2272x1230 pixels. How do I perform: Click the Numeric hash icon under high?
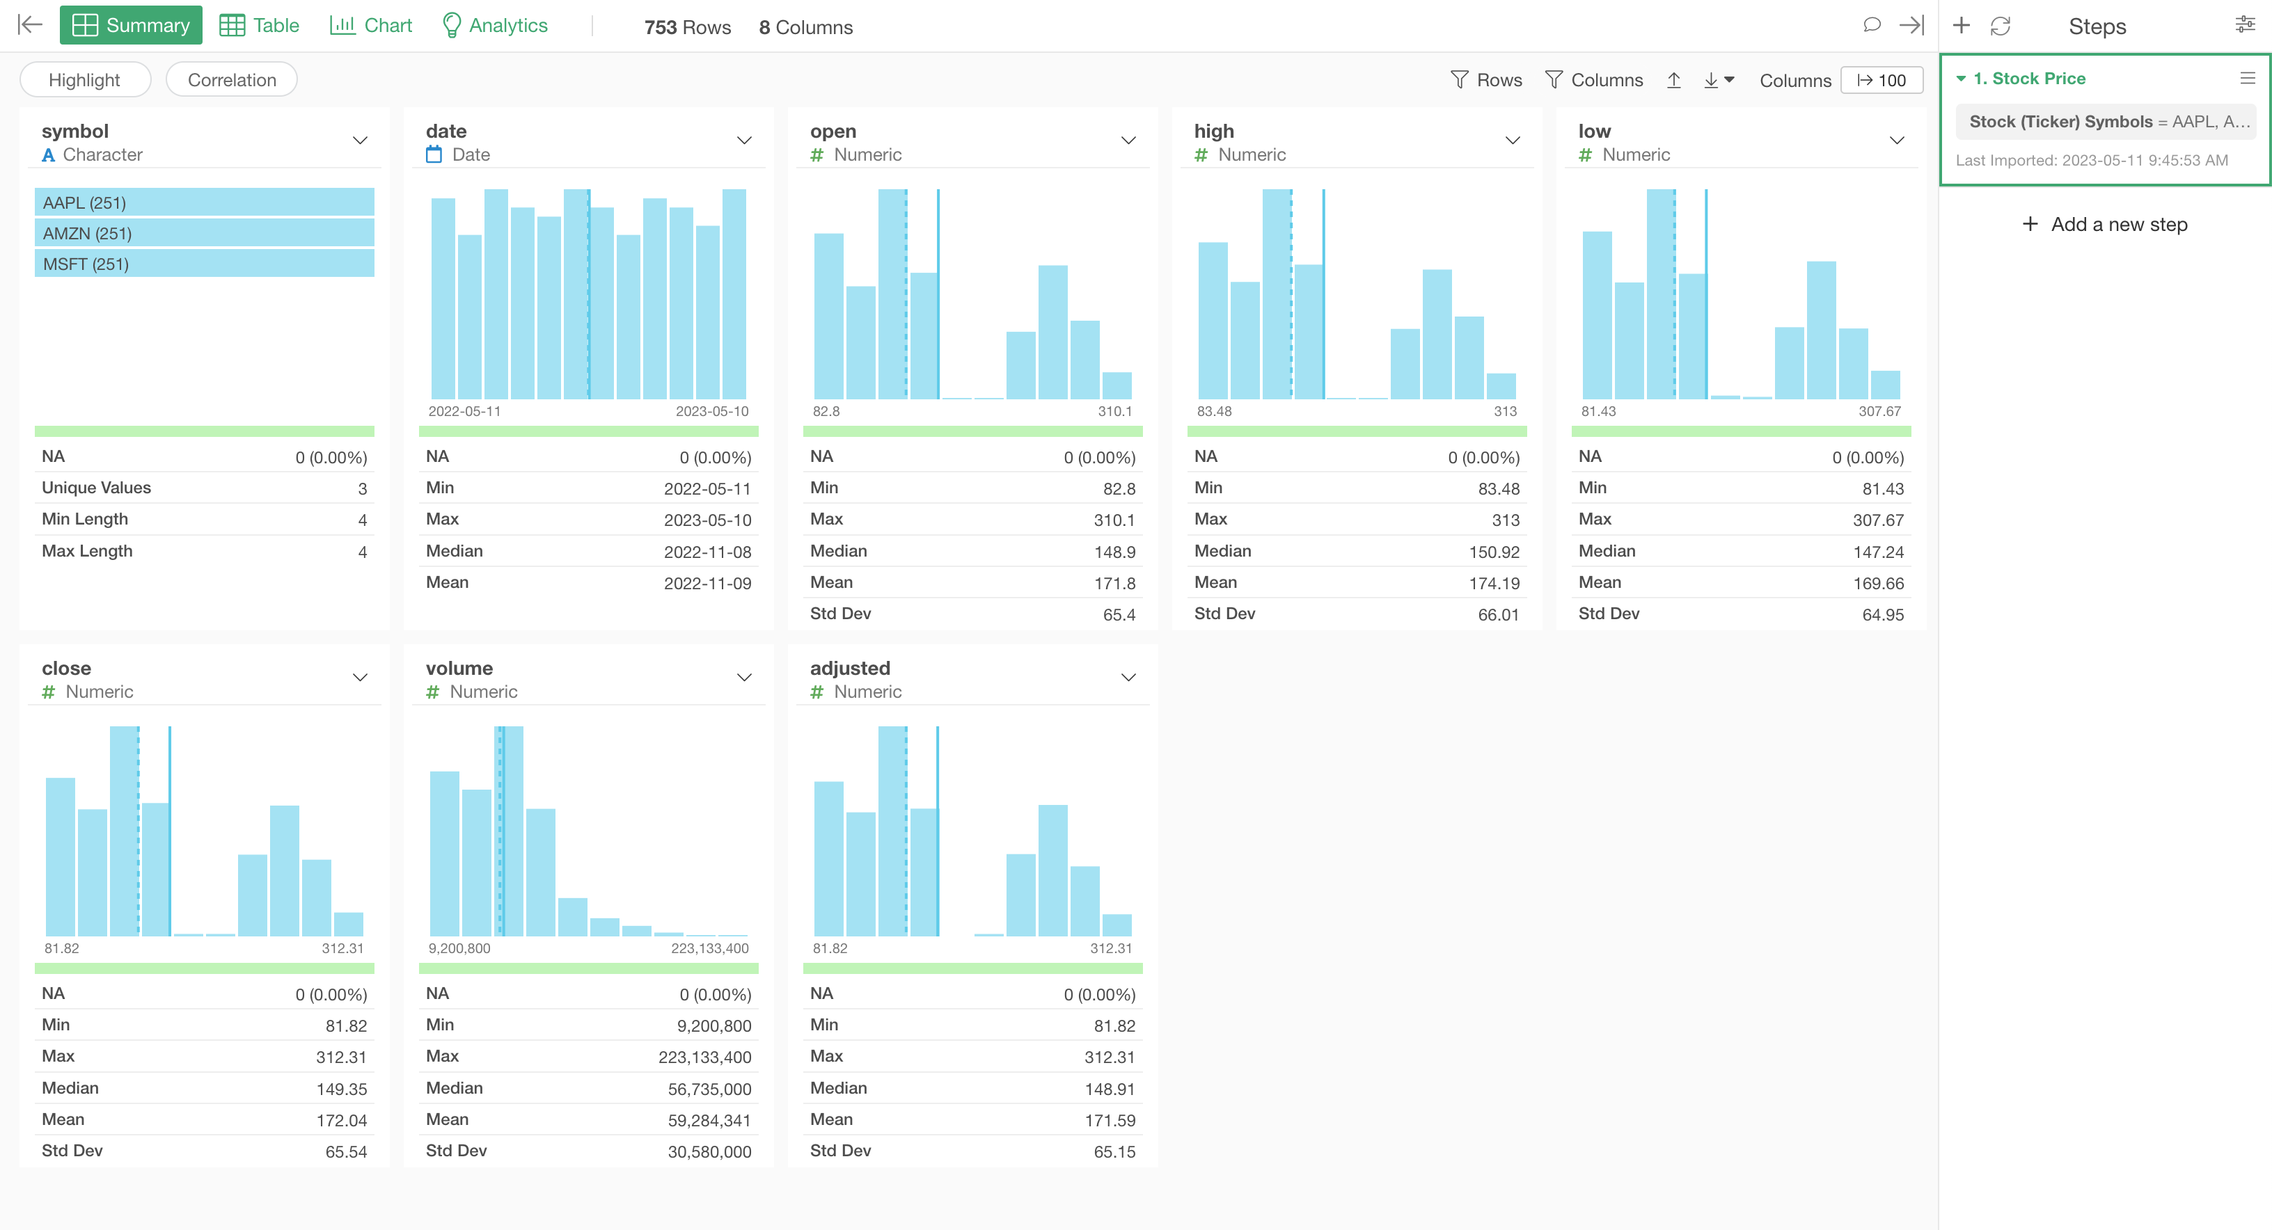[x=1201, y=155]
